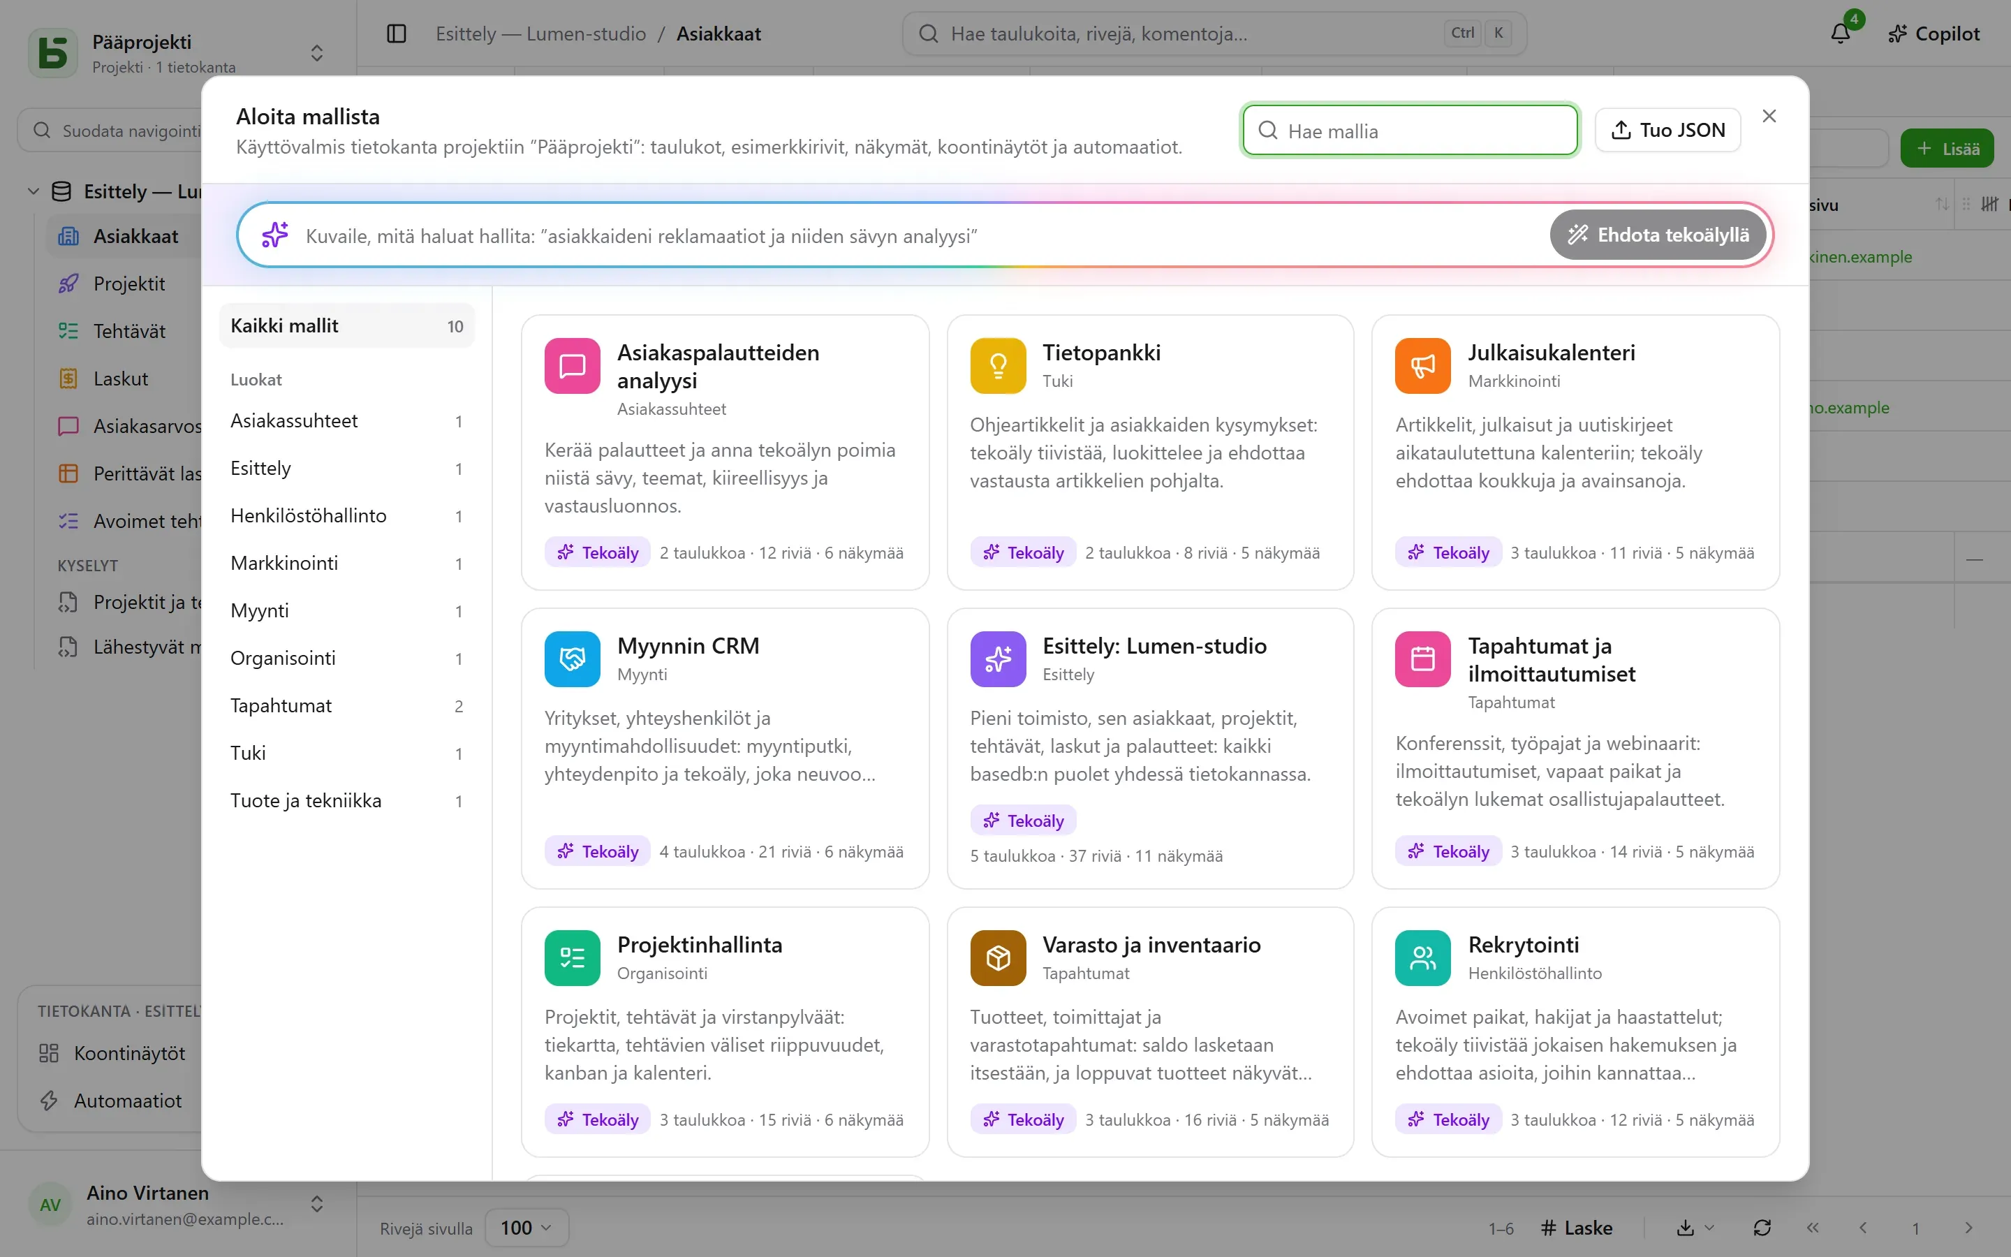Open the Copilot assistant
This screenshot has height=1257, width=2011.
click(x=1933, y=34)
